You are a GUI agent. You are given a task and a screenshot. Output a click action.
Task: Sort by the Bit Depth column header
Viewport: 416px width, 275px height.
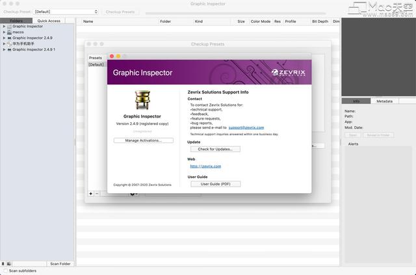(x=320, y=21)
